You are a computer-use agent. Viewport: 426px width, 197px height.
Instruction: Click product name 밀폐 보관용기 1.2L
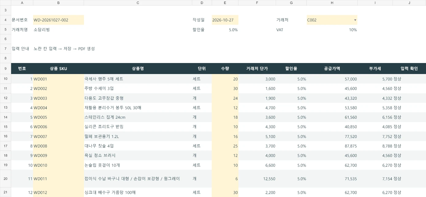click(101, 136)
